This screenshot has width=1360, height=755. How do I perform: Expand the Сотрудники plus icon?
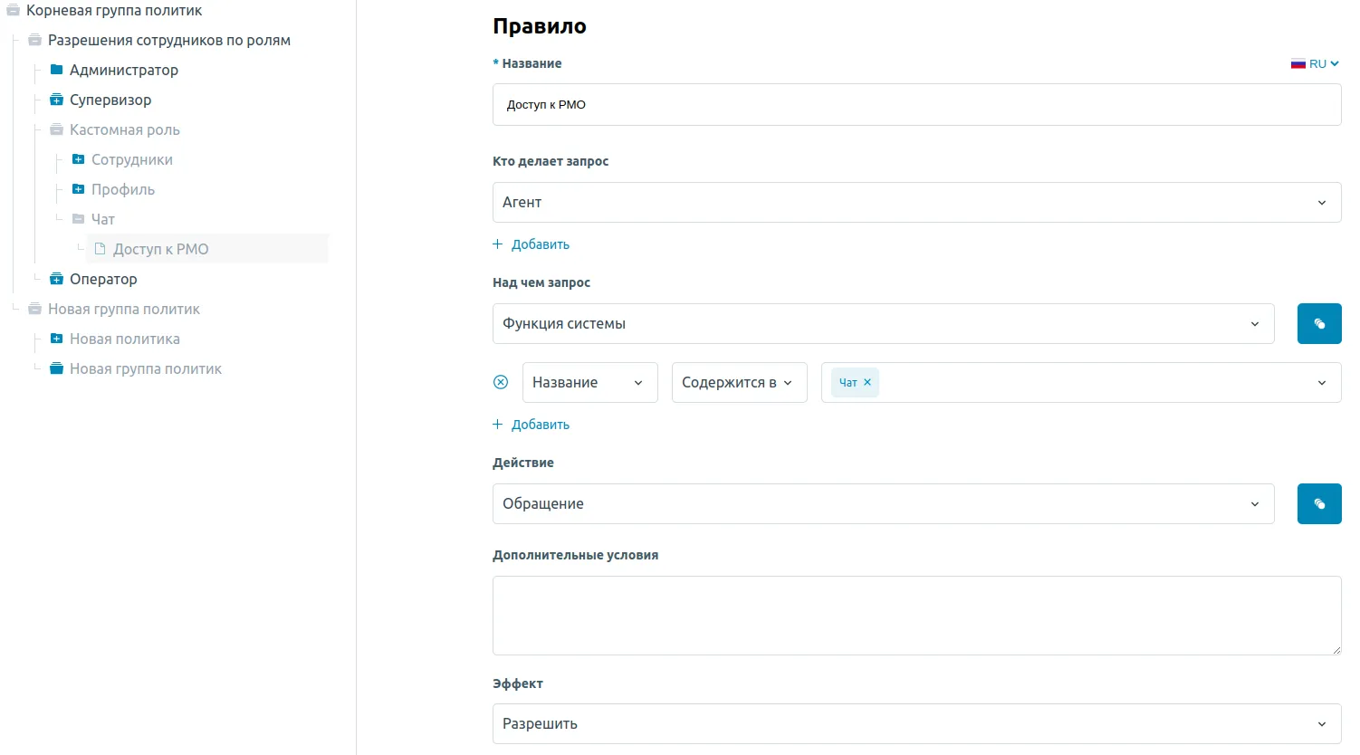(x=78, y=159)
